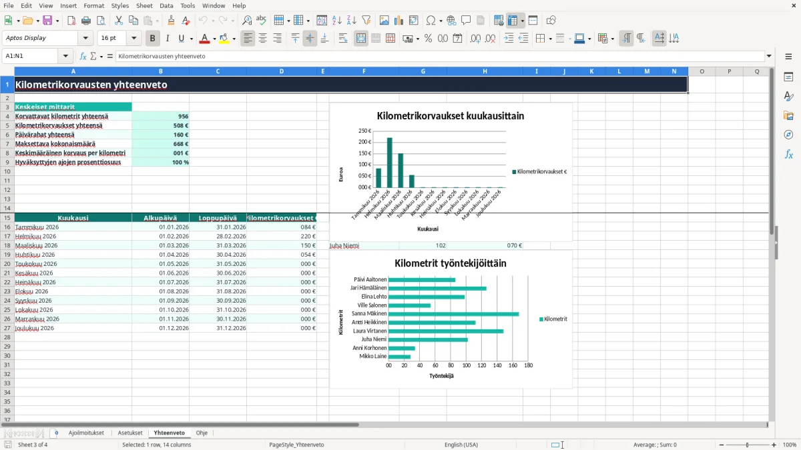Select row 15 header
Viewport: 801px width, 450px height.
(7, 218)
